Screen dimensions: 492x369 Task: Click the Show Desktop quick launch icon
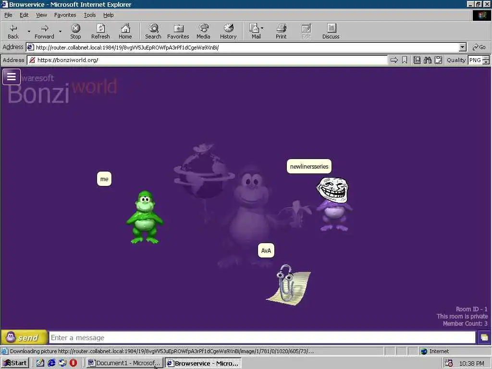point(40,363)
